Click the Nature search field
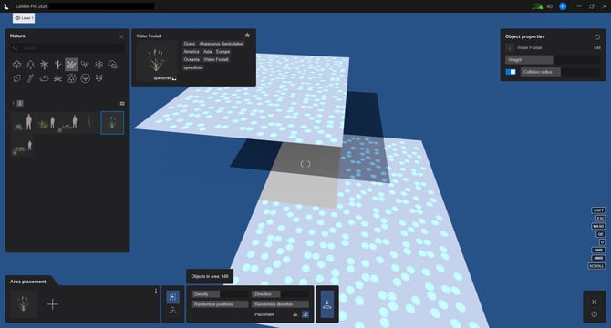The height and width of the screenshot is (328, 611). coord(67,48)
